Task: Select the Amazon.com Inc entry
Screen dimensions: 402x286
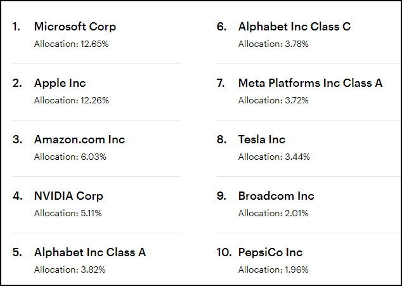Action: (79, 140)
